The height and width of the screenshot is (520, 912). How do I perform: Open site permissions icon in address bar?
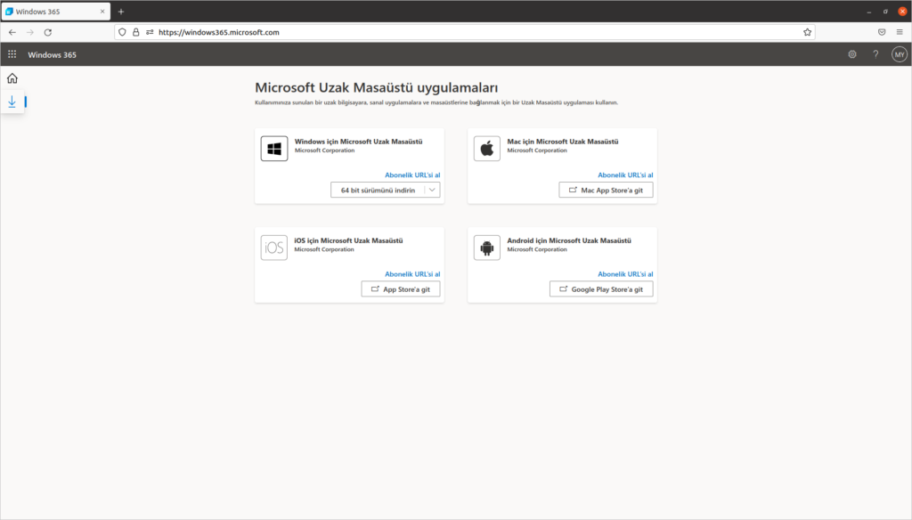coord(150,33)
